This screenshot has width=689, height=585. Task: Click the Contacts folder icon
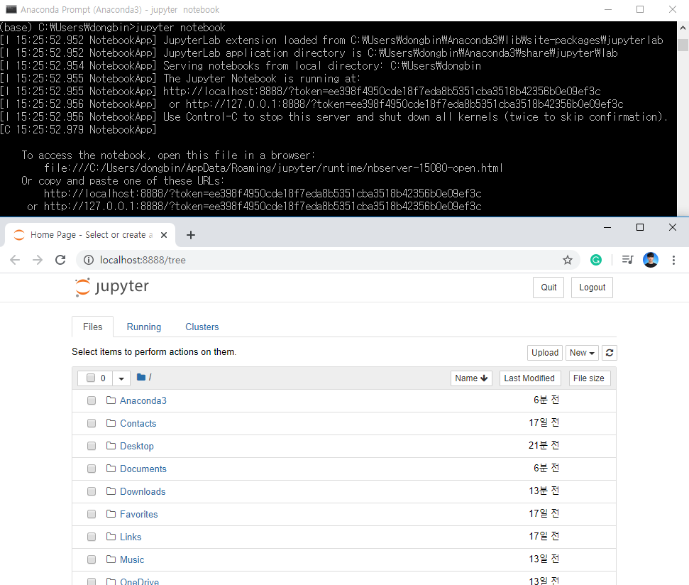(111, 423)
